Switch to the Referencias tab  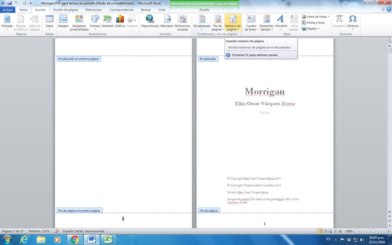(x=94, y=9)
